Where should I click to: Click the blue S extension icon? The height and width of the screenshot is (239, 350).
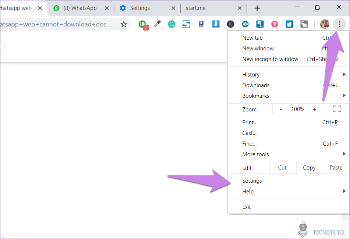point(186,24)
